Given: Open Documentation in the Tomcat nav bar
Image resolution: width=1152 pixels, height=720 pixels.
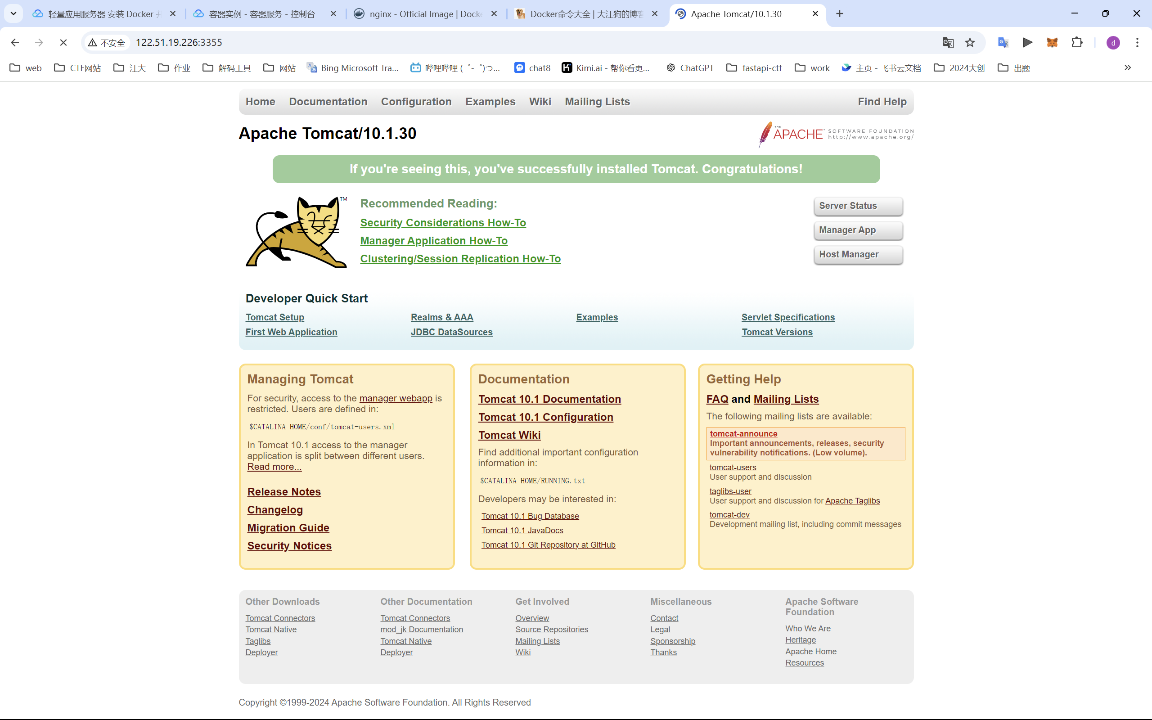Looking at the screenshot, I should (x=328, y=101).
